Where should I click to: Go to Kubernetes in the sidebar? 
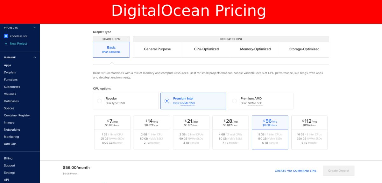[12, 87]
